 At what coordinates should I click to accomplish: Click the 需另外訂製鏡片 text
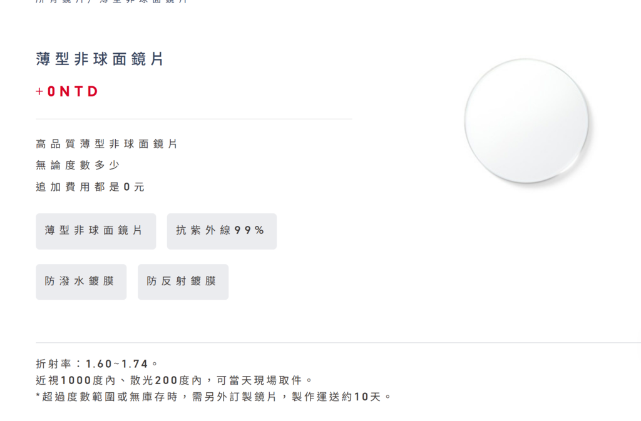click(234, 397)
